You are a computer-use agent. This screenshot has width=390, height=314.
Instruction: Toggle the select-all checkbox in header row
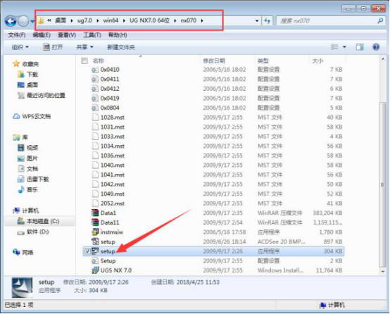pos(84,61)
